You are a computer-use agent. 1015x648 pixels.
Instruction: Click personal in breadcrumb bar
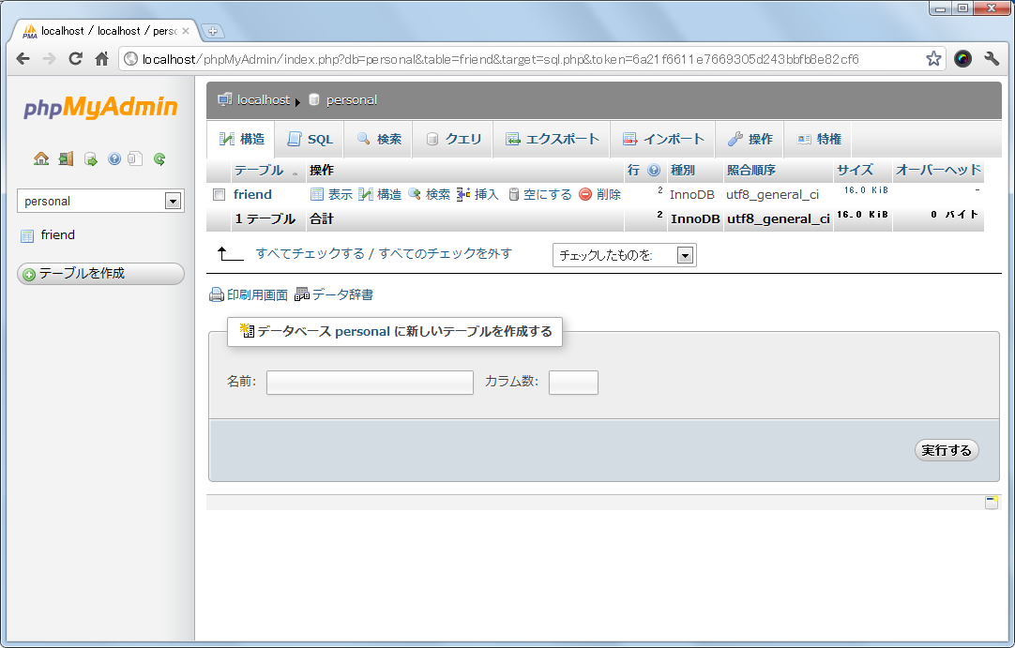(352, 99)
